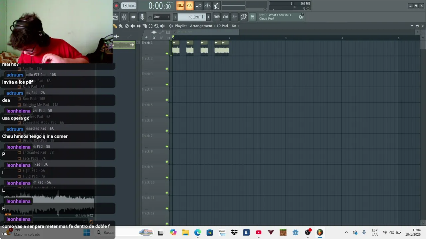Click the arc-shaped icon right of loop recording
Screen dimensions: 426x239
click(x=207, y=6)
